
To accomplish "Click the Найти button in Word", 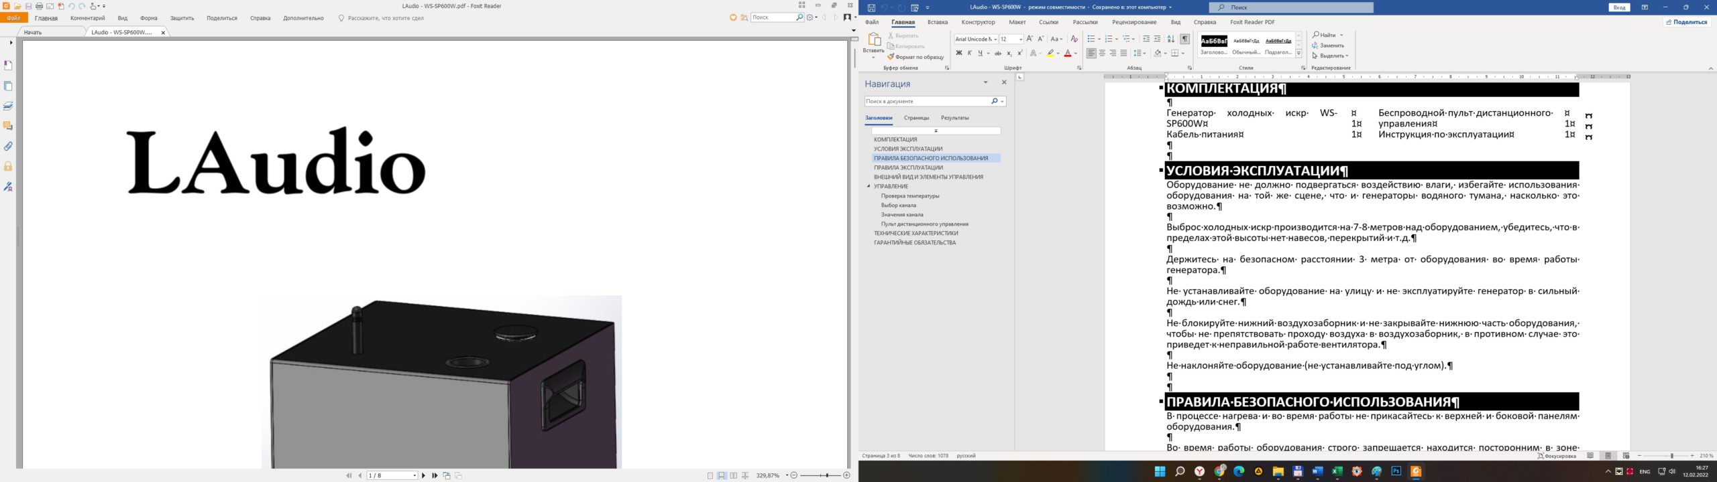I will point(1325,35).
